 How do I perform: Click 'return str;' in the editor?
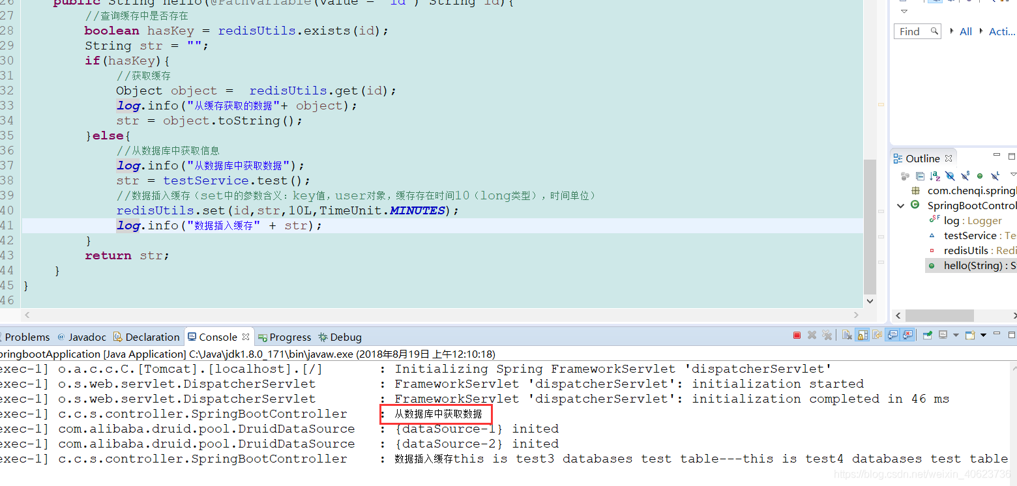click(x=127, y=255)
